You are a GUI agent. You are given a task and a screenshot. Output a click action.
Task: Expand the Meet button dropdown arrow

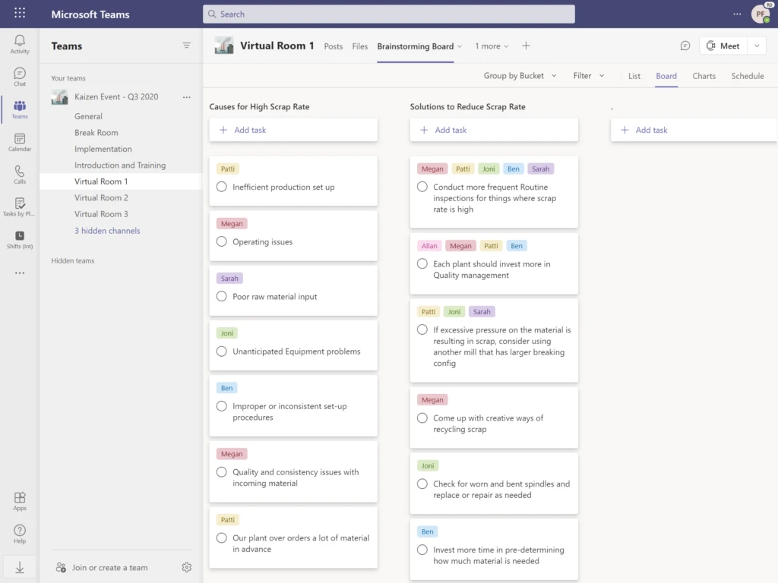click(x=757, y=46)
